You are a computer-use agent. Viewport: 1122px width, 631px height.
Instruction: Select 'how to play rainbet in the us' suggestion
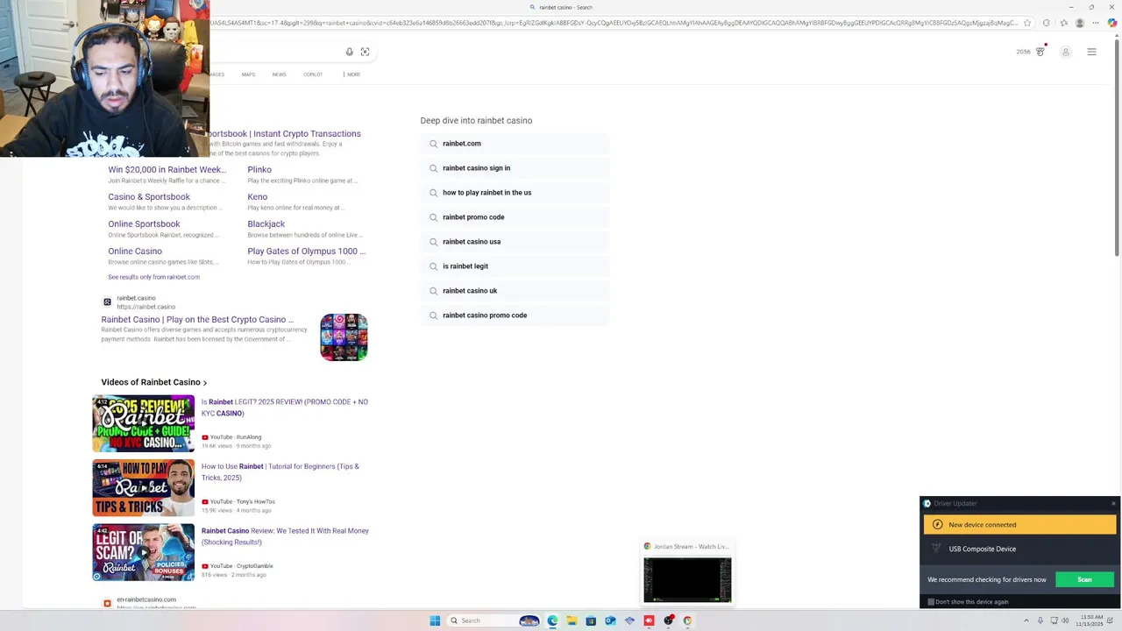click(x=515, y=193)
